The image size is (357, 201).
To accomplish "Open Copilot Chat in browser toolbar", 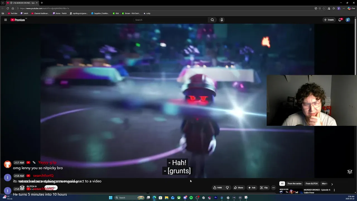I will tap(351, 8).
